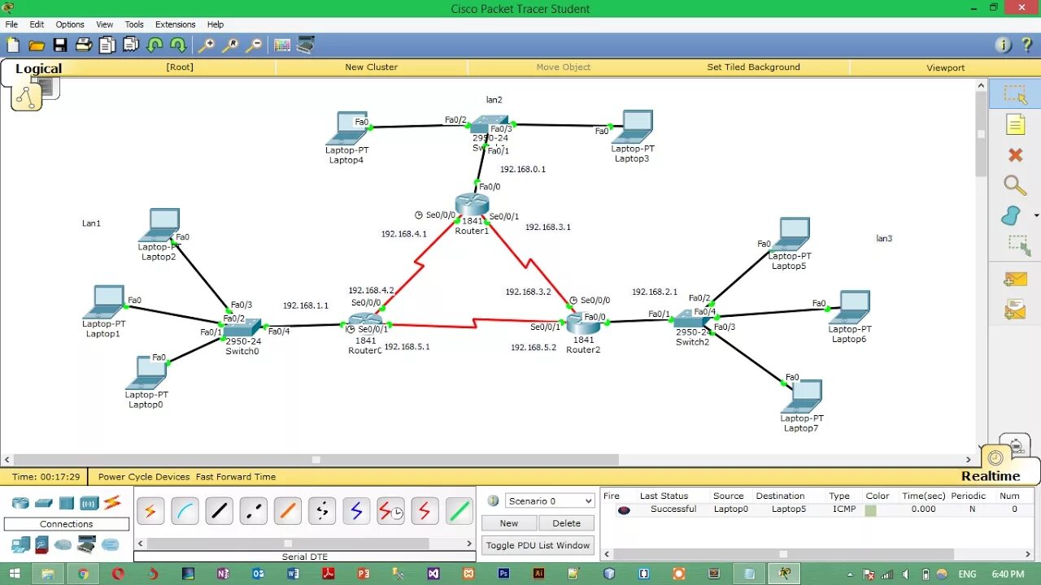Choose copper straight-through cable
The image size is (1041, 585).
[x=219, y=511]
